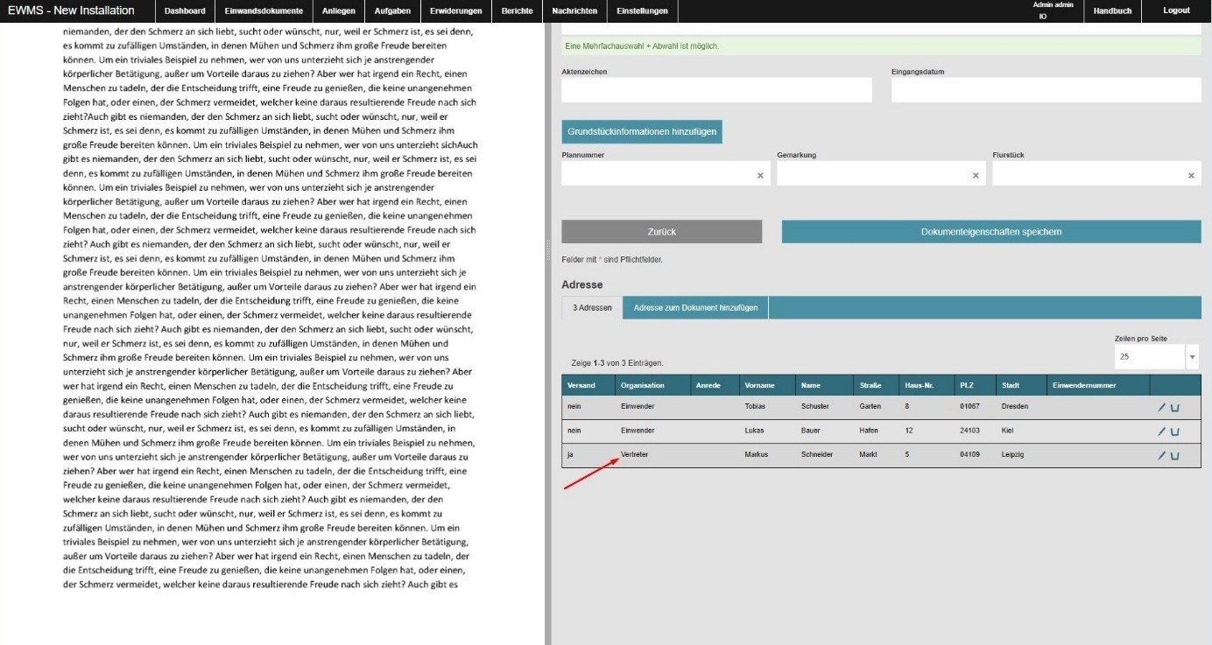Delete the Tobias Schuster address row
Screen dimensions: 1212x645
tap(1175, 407)
